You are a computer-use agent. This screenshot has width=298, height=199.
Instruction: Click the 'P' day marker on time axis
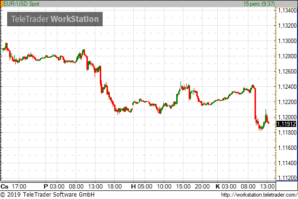[46, 187]
